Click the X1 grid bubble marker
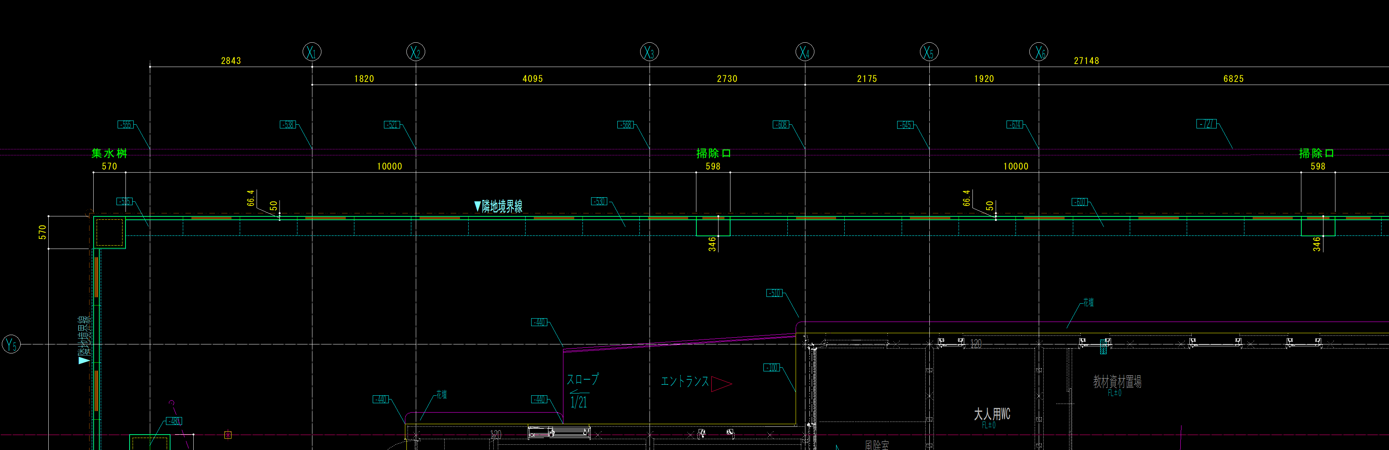 tap(312, 52)
